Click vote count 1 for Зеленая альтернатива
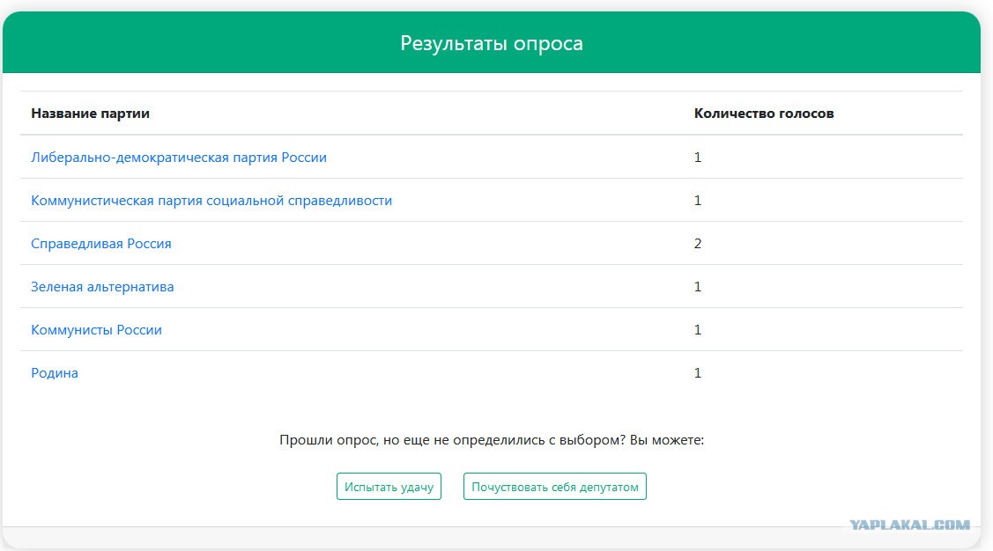 698,287
